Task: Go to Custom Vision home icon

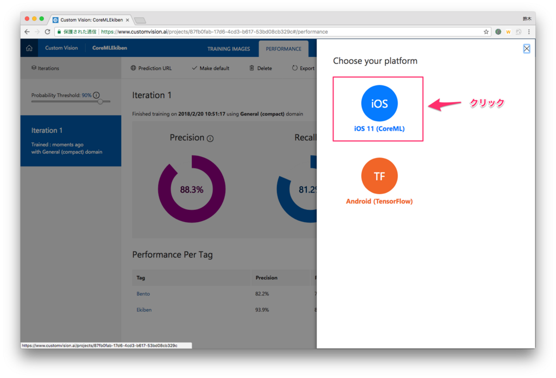Action: (x=29, y=48)
